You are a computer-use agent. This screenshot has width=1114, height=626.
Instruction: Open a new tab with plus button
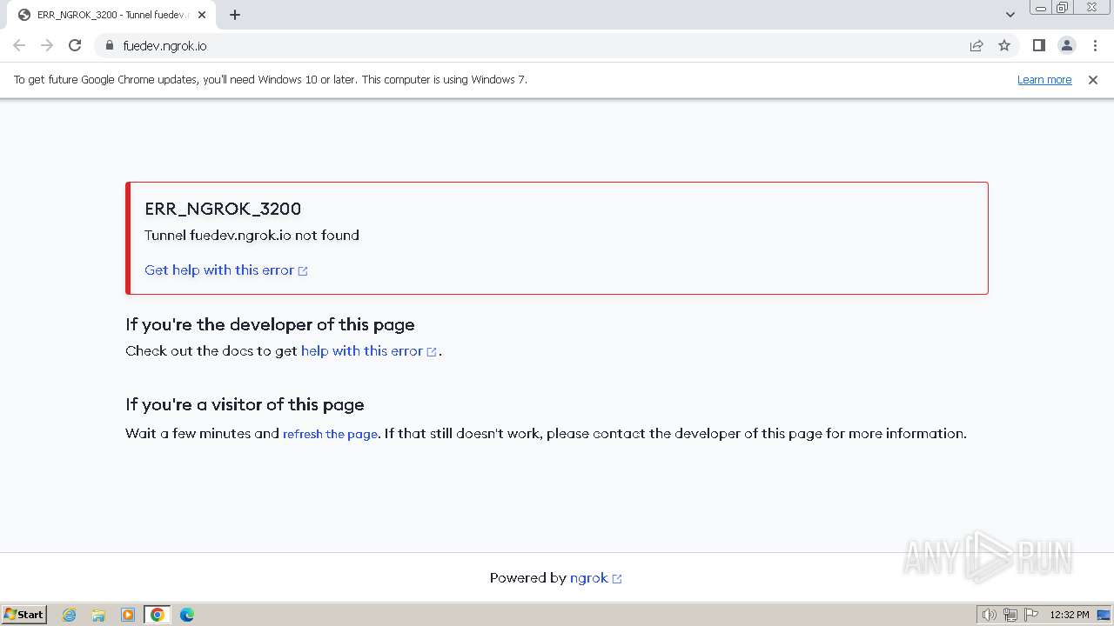tap(235, 15)
